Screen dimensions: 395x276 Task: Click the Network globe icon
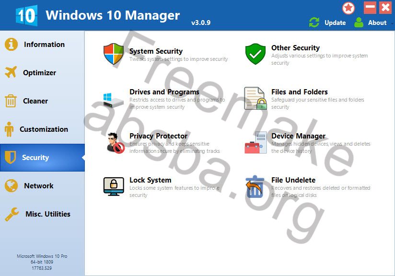click(x=11, y=185)
